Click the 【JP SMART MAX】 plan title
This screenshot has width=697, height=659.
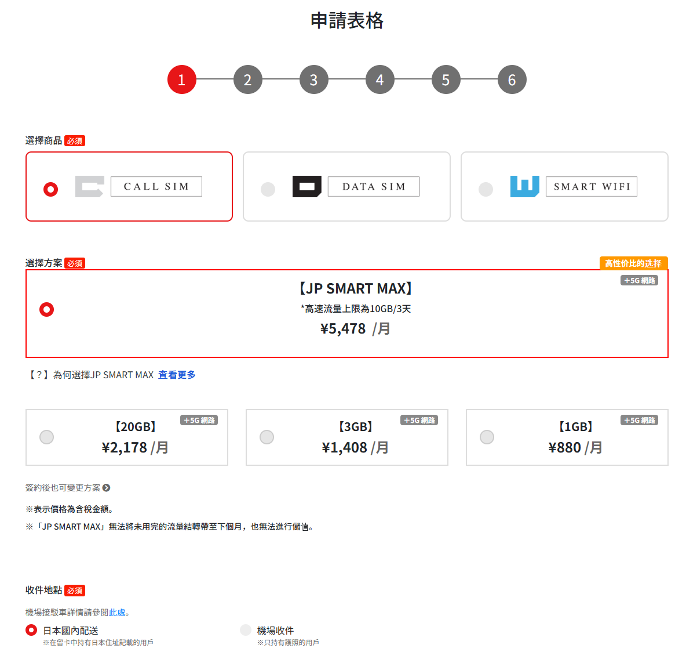pyautogui.click(x=355, y=288)
